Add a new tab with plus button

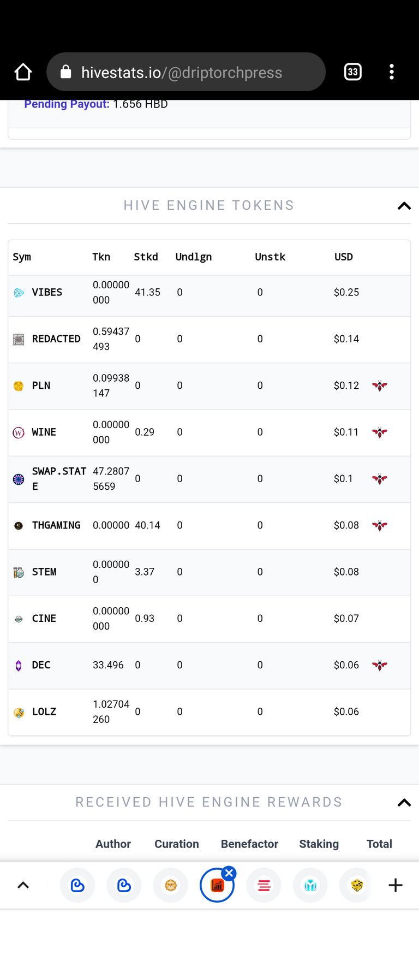396,885
